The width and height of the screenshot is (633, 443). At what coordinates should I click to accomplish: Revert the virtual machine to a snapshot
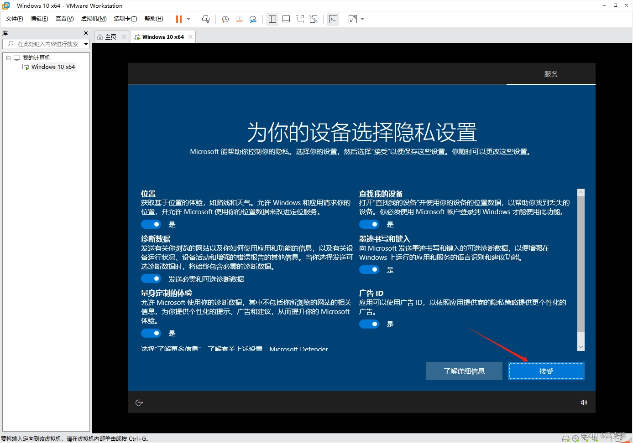tap(239, 19)
